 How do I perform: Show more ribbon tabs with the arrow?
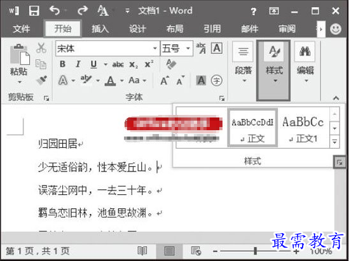coord(321,29)
